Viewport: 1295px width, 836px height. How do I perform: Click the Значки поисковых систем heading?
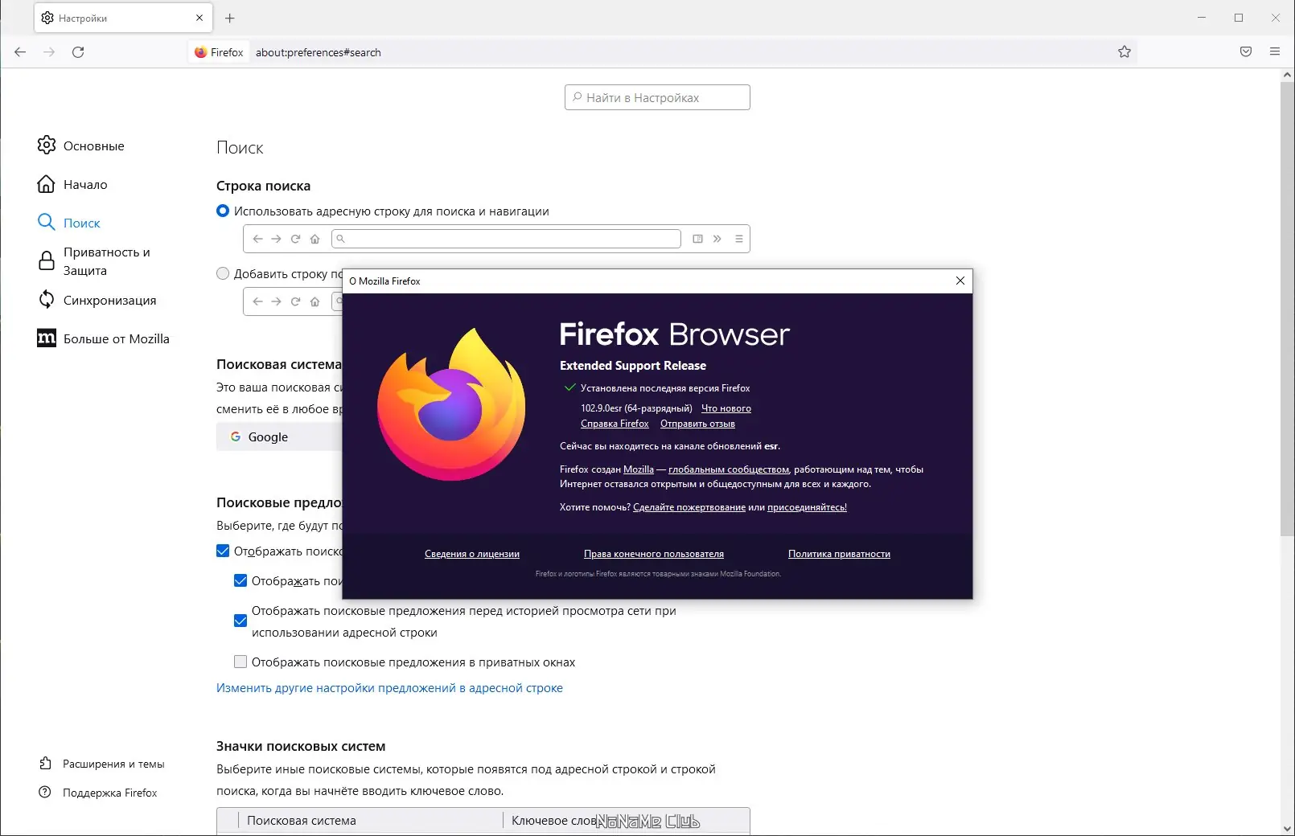pos(301,746)
